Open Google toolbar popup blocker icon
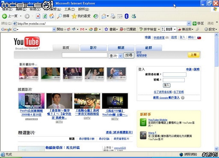The width and height of the screenshot is (219, 158). click(x=121, y=29)
